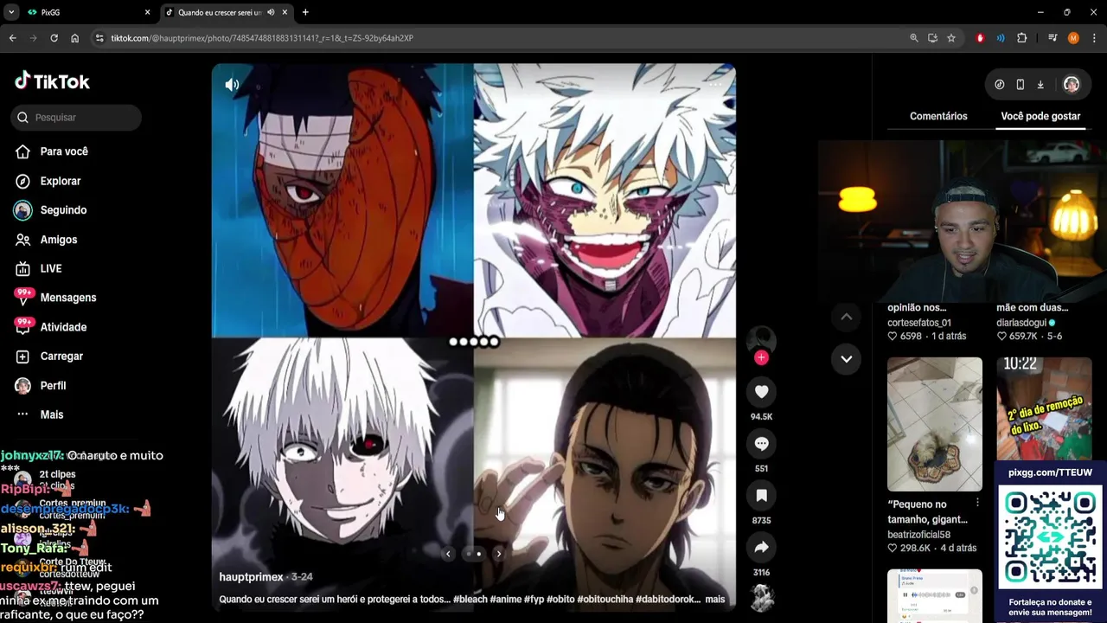This screenshot has width=1107, height=623.
Task: View site information icon in address bar
Action: [99, 38]
